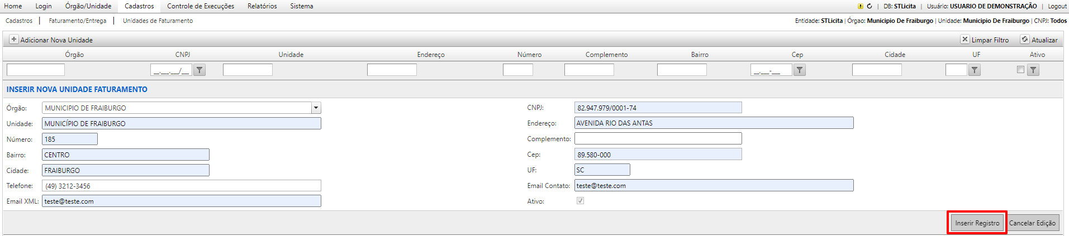The height and width of the screenshot is (236, 1069).
Task: Click the Atualizar refresh icon
Action: [x=1025, y=40]
